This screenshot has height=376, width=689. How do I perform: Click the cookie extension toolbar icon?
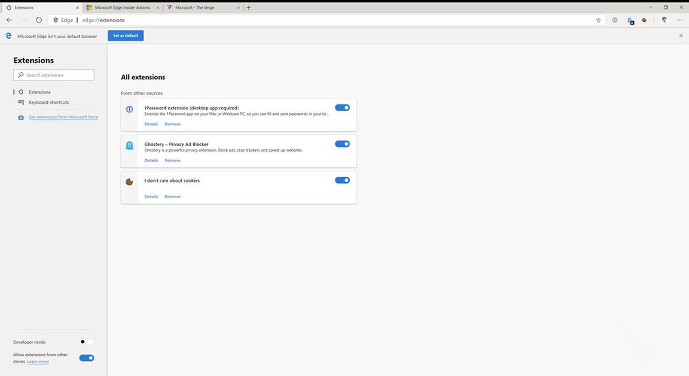tap(644, 20)
